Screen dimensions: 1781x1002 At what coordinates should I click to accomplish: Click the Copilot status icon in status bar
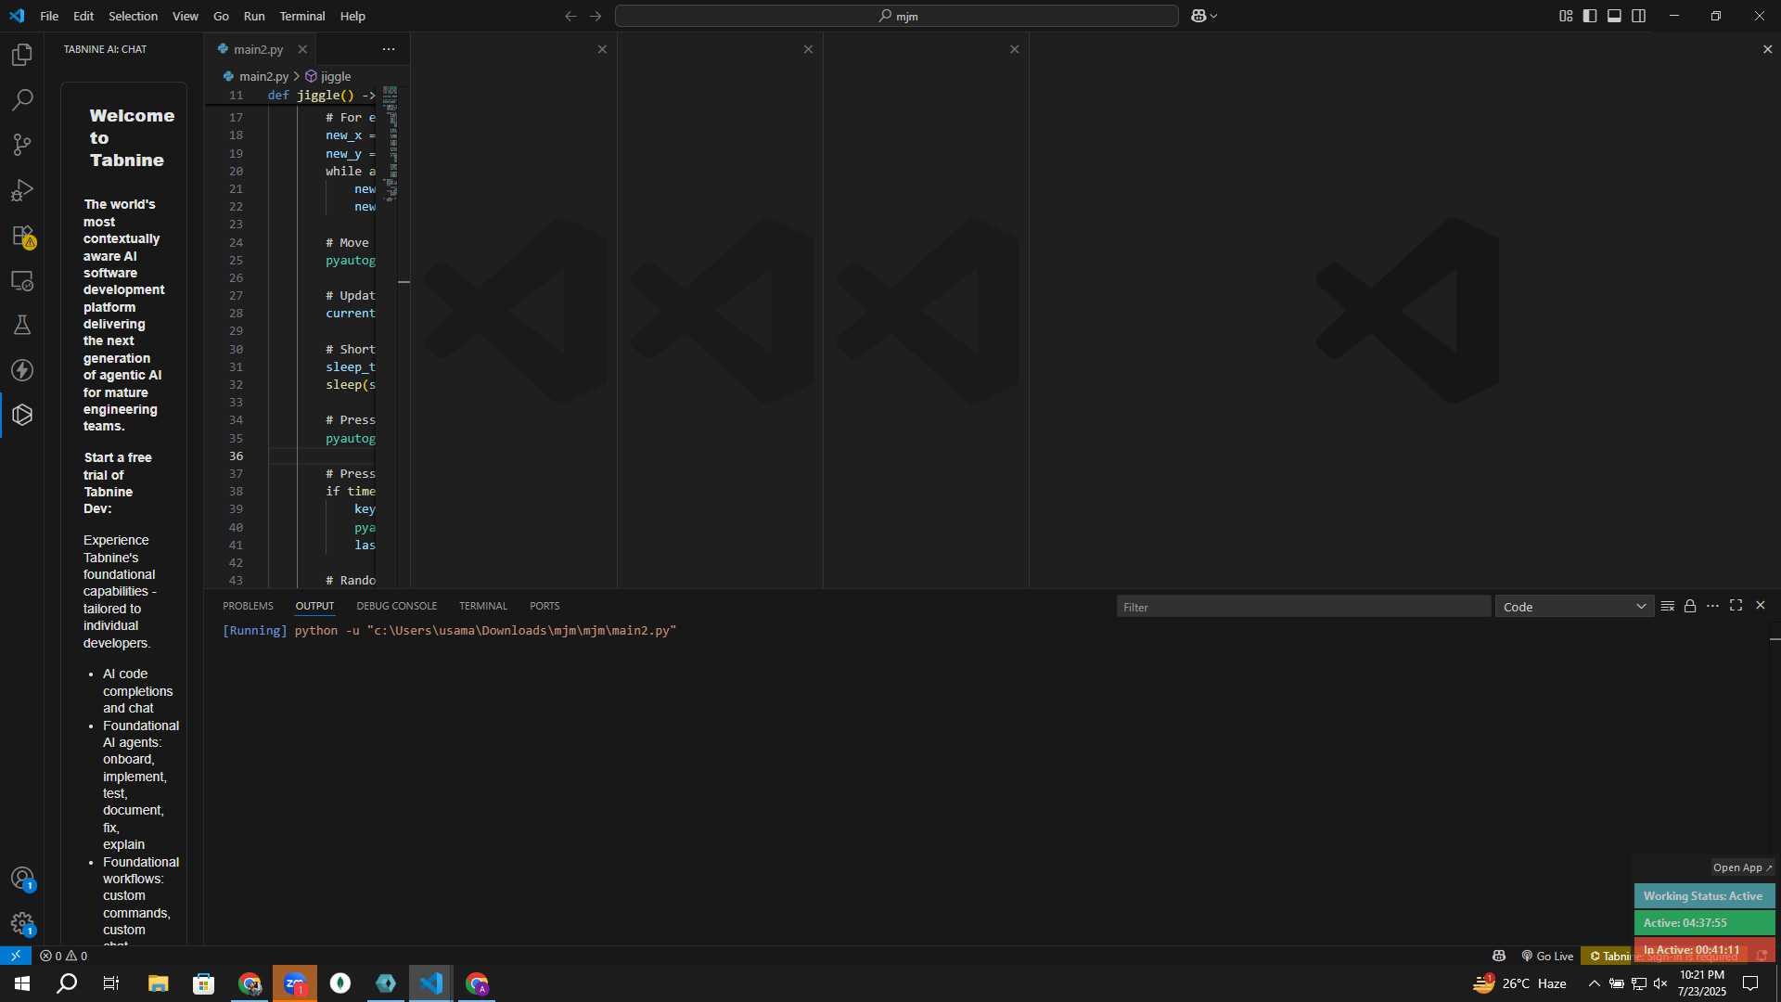pos(1499,956)
